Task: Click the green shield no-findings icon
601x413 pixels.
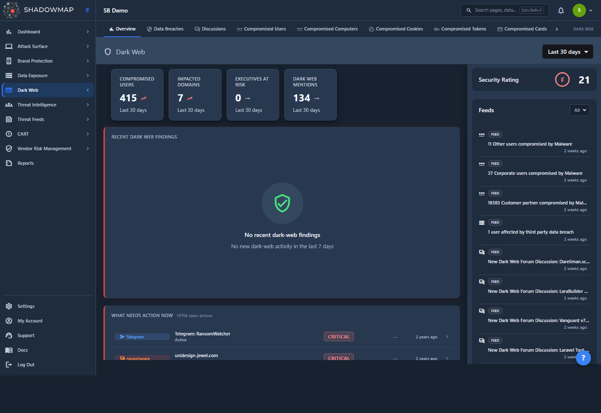Action: (283, 203)
